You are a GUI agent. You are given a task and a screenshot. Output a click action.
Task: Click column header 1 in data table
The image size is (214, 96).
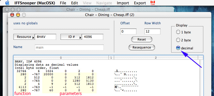tap(111, 58)
